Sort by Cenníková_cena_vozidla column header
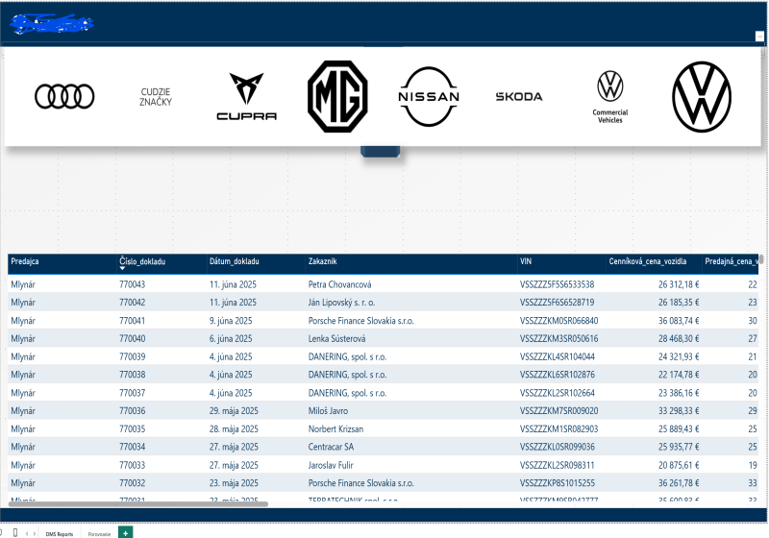The width and height of the screenshot is (769, 538). click(647, 261)
